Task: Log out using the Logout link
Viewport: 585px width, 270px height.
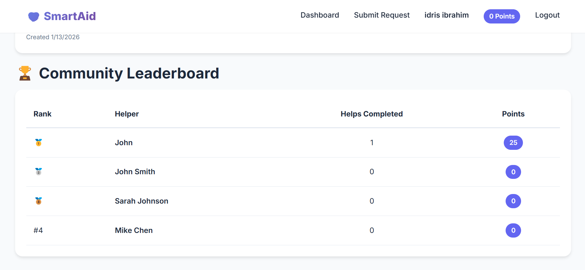Action: coord(547,15)
